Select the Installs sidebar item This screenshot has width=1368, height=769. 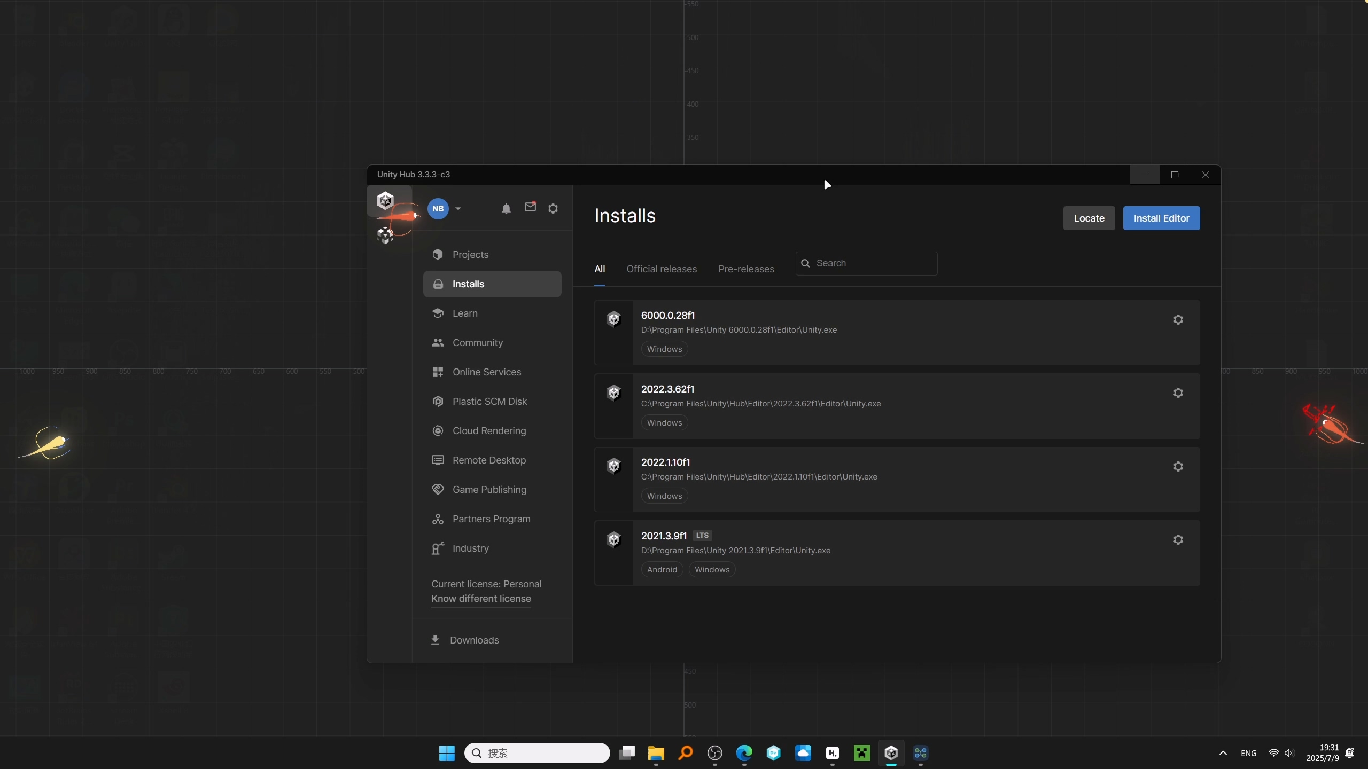(492, 284)
